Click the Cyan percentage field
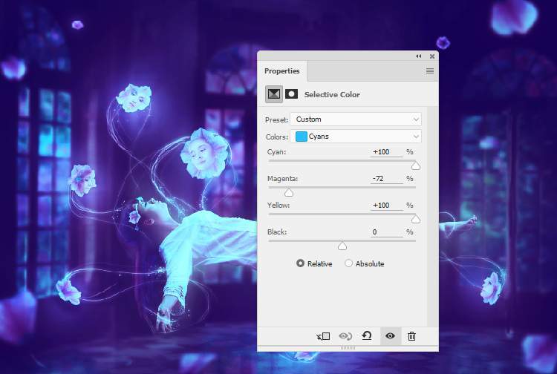This screenshot has width=557, height=374. [386, 152]
